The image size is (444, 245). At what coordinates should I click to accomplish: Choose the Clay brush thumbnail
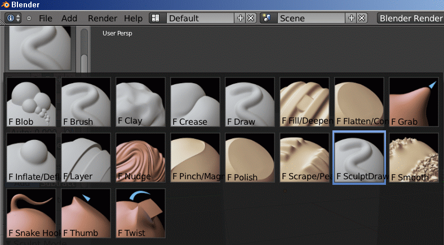pos(140,102)
